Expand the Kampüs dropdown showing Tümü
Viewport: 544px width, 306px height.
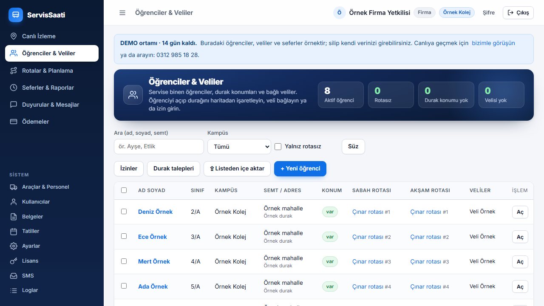click(x=239, y=147)
